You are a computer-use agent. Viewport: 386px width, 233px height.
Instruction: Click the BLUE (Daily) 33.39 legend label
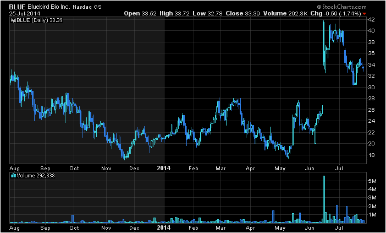coord(39,20)
